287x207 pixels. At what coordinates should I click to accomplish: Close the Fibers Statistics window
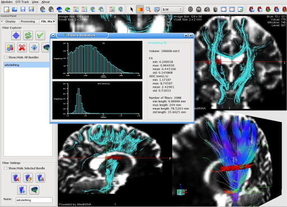pos(191,35)
